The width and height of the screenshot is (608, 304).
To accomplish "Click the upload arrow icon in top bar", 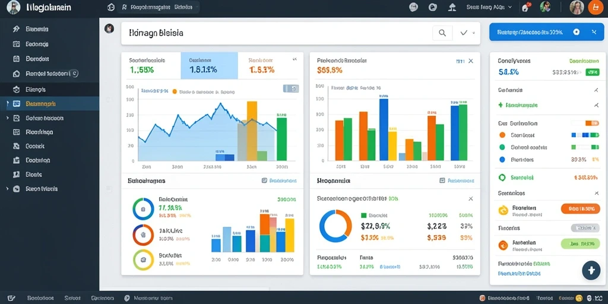I will pyautogui.click(x=452, y=7).
